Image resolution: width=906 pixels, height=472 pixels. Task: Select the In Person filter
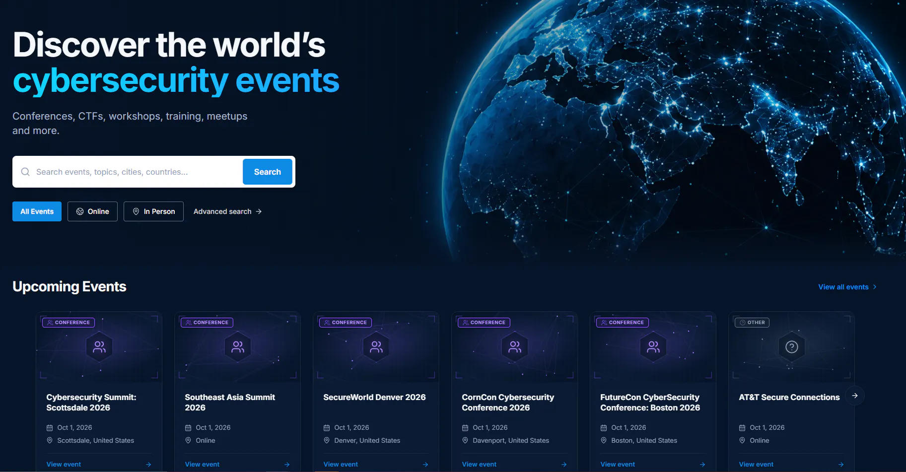[153, 211]
